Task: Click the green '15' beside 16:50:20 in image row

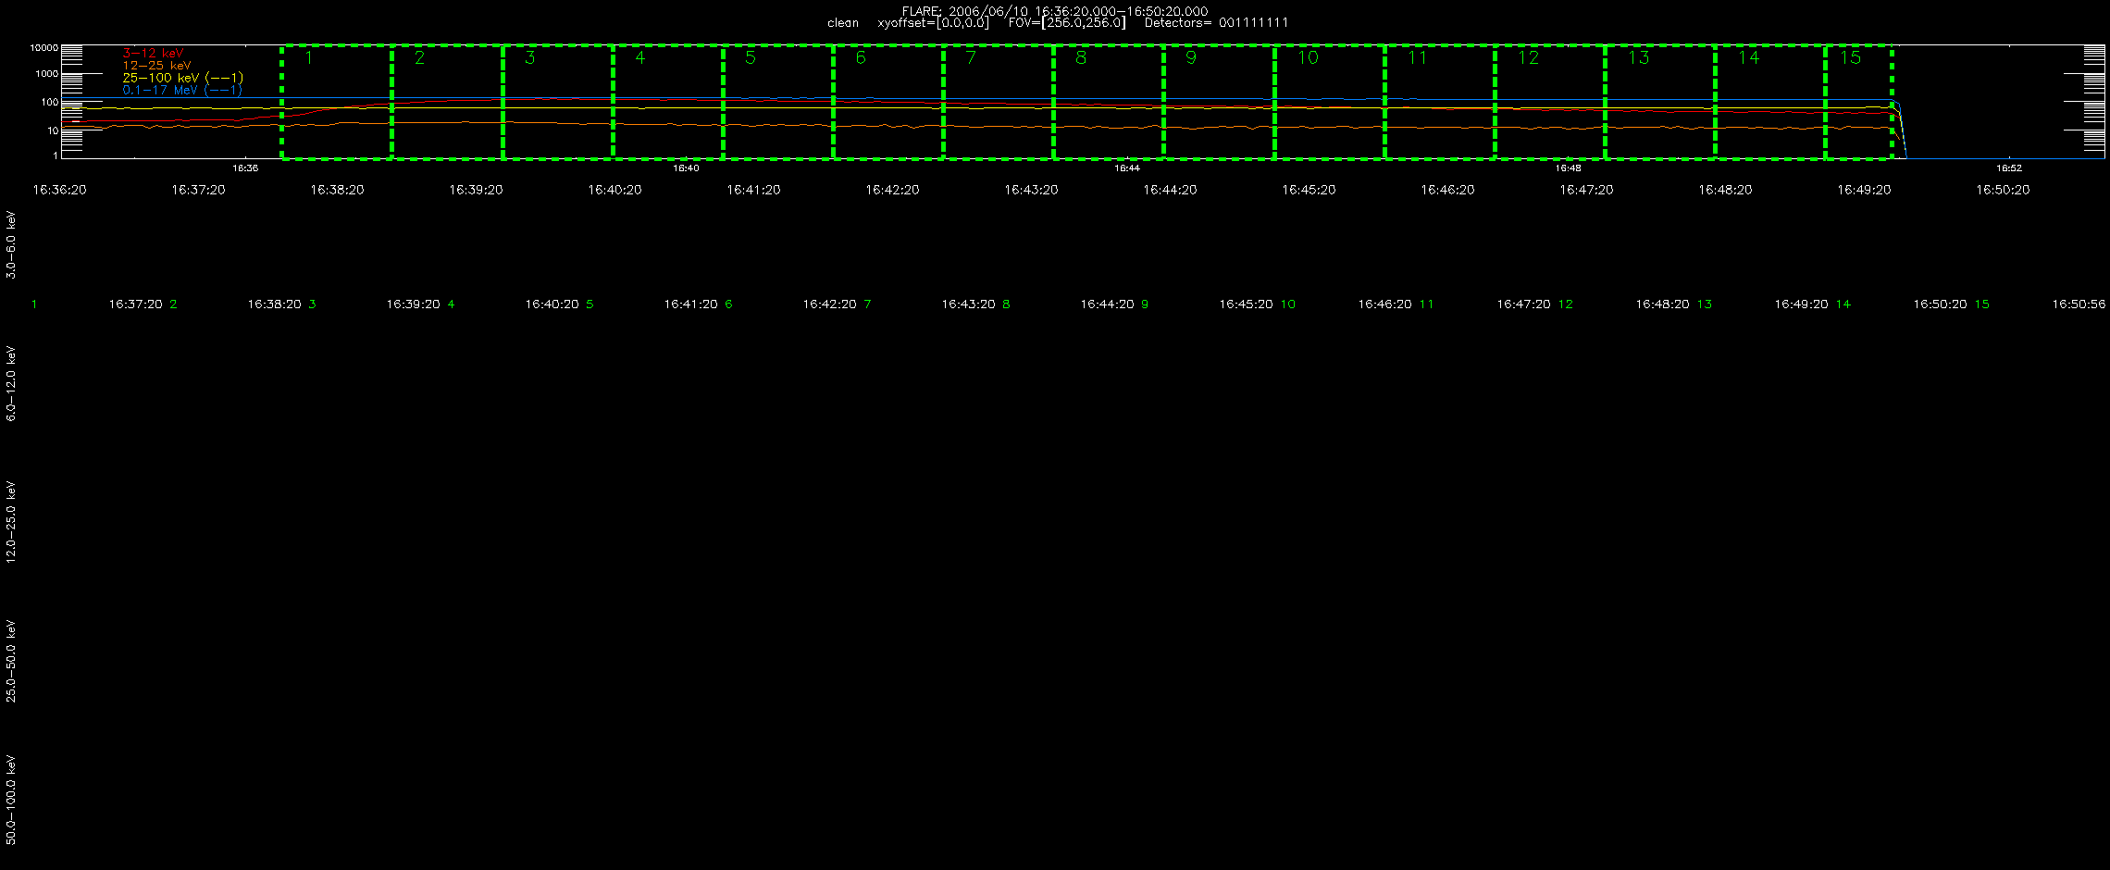Action: (1981, 304)
